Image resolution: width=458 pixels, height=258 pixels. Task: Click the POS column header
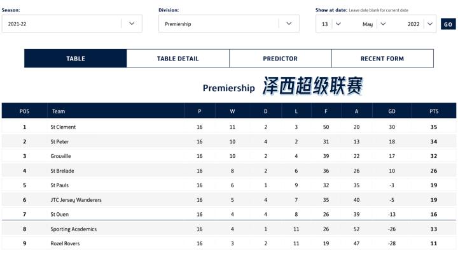coord(24,111)
